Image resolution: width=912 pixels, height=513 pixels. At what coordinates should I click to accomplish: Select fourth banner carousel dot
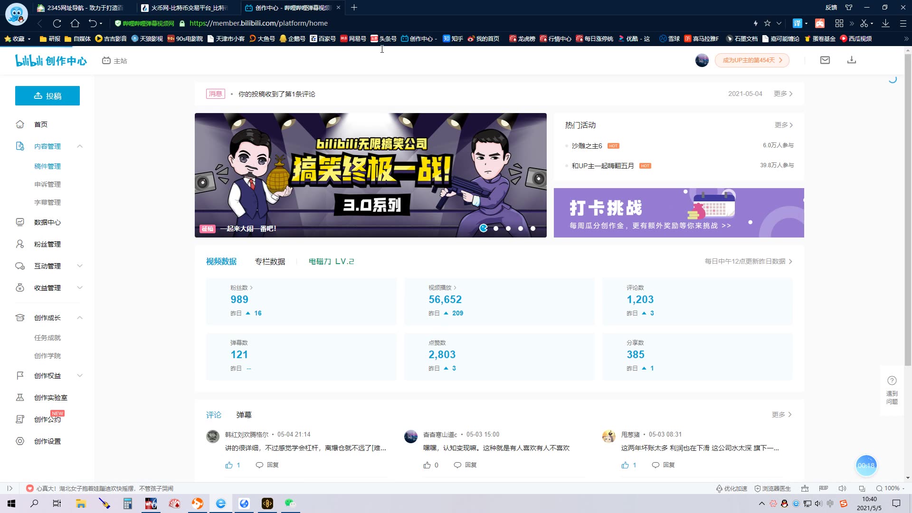pos(521,228)
